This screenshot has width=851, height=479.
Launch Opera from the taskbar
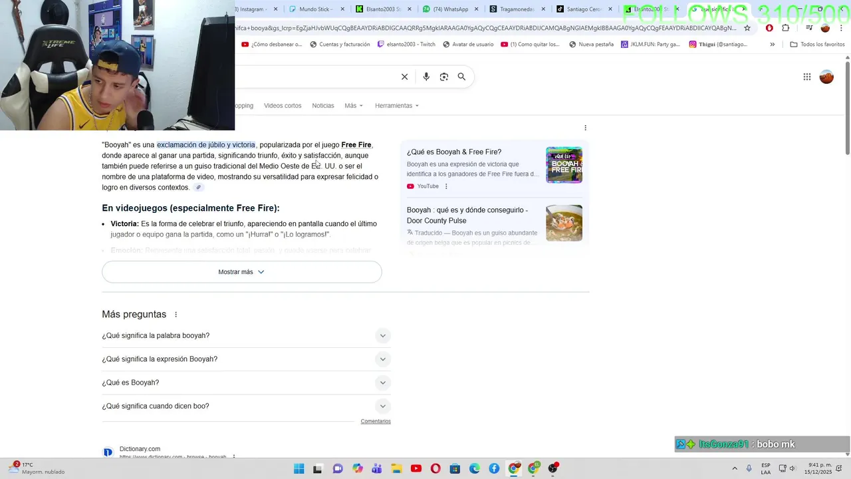click(x=435, y=468)
